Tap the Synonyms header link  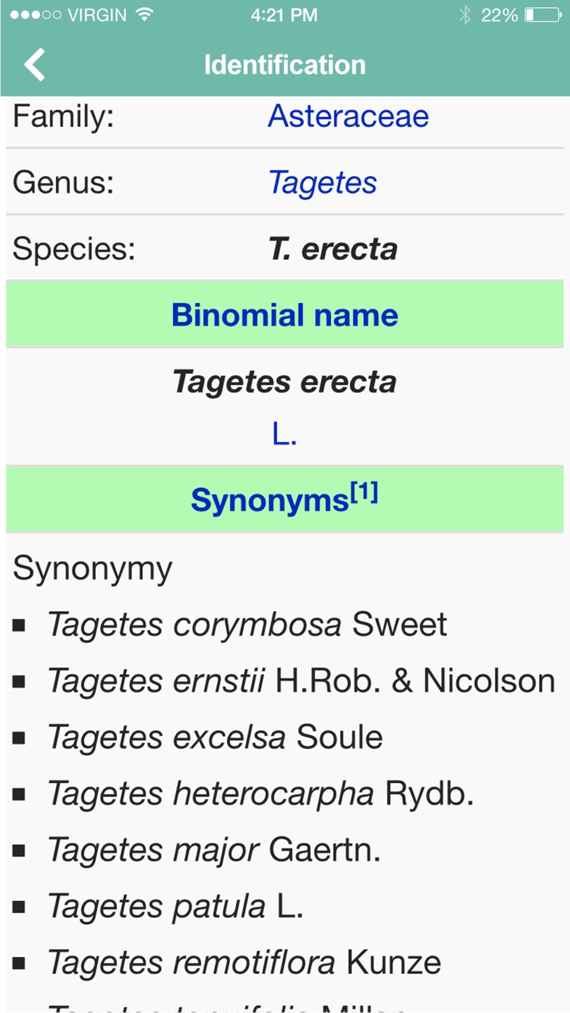(270, 501)
